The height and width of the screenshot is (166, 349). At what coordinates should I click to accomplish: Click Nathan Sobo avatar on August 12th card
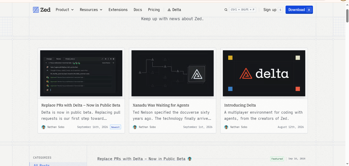[x=226, y=127]
